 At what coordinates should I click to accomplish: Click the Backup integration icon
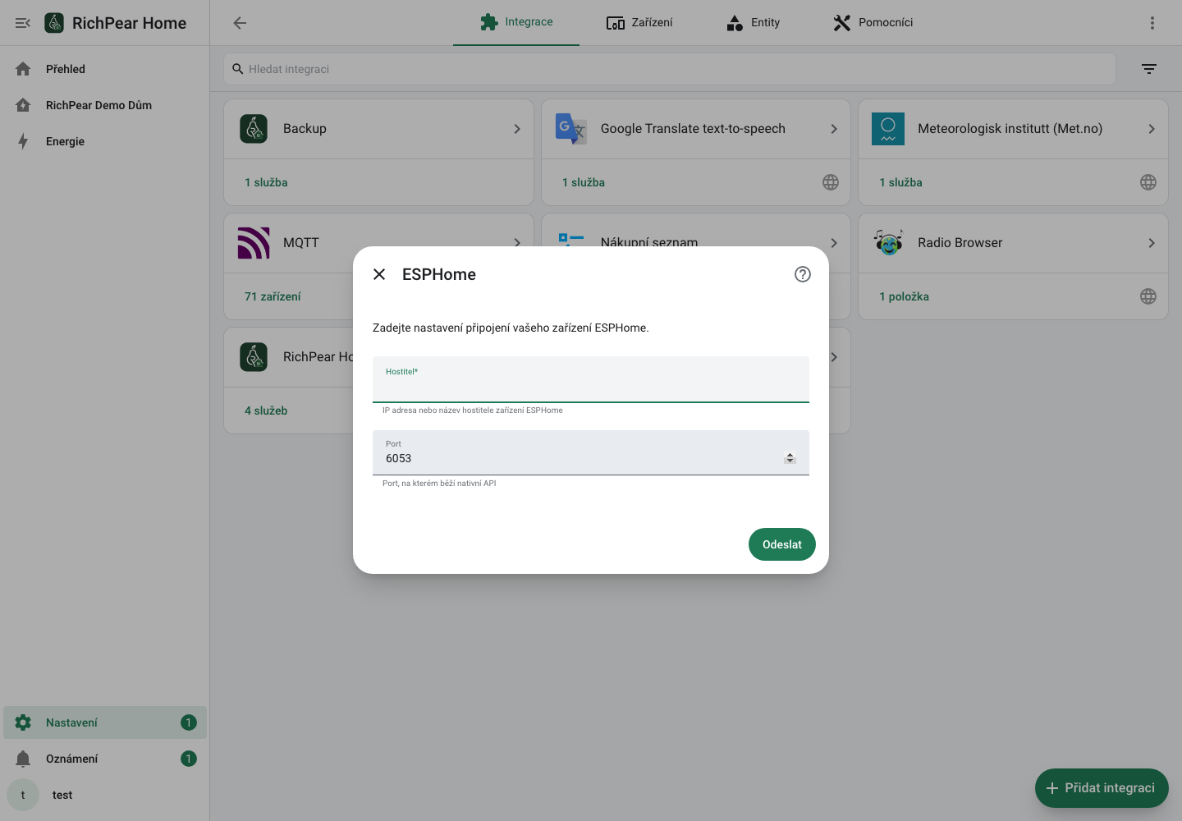(x=254, y=129)
